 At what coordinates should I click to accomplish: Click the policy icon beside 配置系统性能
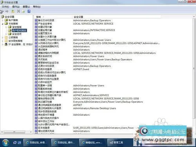coord(36,89)
